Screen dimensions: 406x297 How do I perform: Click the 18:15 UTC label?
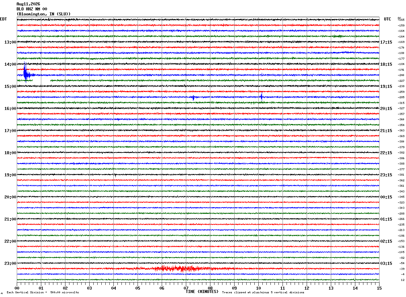[x=386, y=64]
